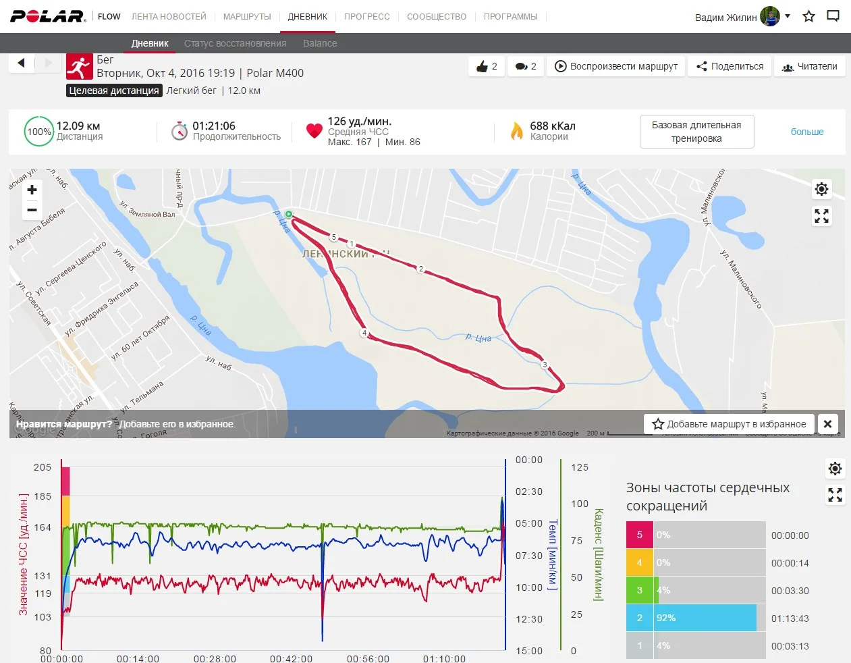The image size is (851, 663).
Task: Click the Polar logo
Action: tap(48, 16)
